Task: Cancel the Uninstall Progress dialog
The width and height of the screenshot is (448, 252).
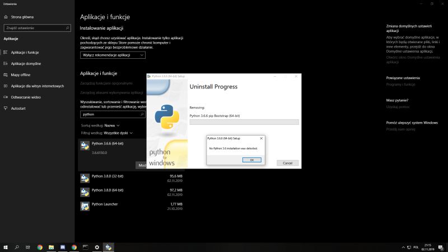Action: (287, 163)
